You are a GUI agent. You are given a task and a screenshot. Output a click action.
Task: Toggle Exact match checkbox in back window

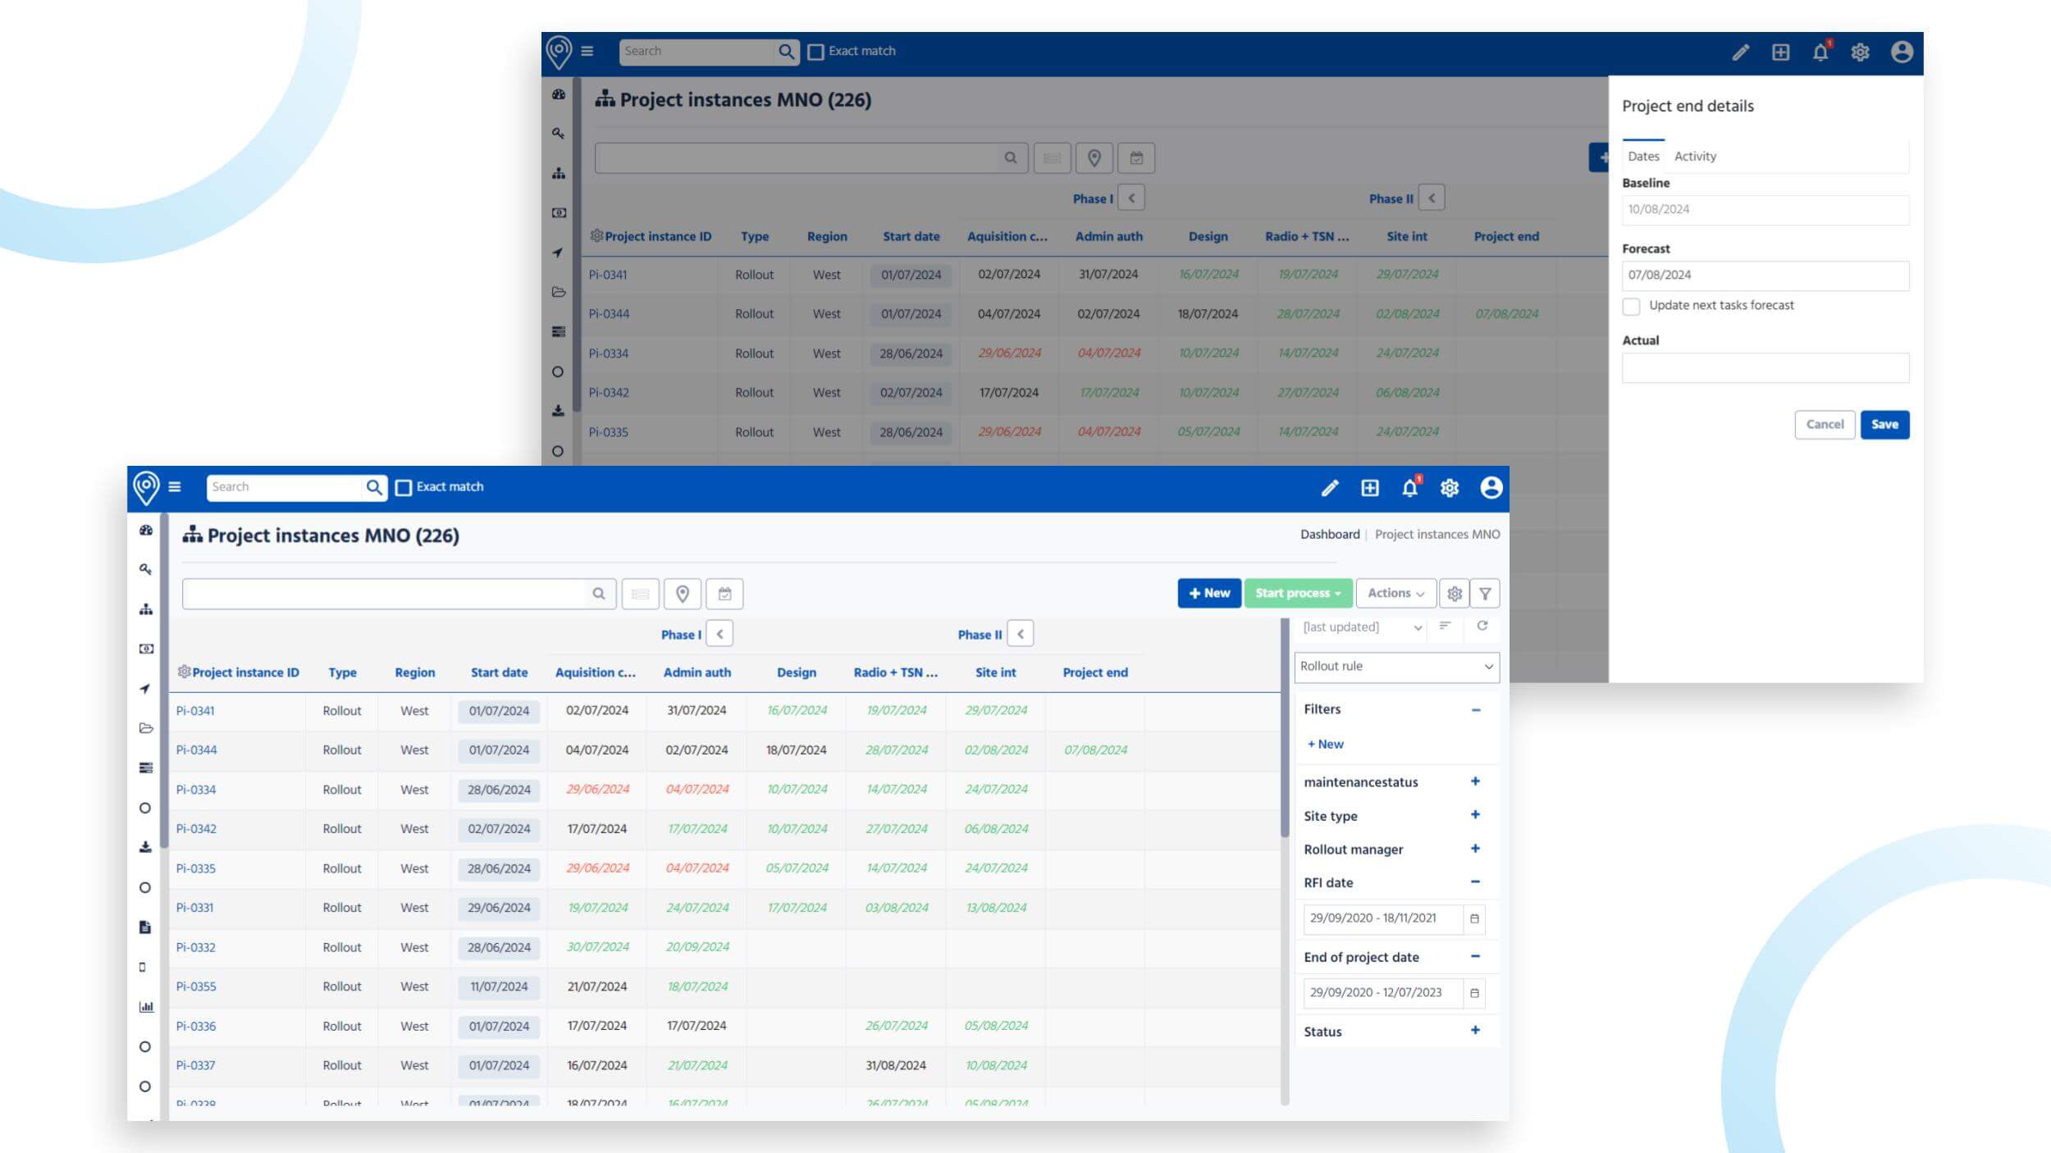point(815,52)
